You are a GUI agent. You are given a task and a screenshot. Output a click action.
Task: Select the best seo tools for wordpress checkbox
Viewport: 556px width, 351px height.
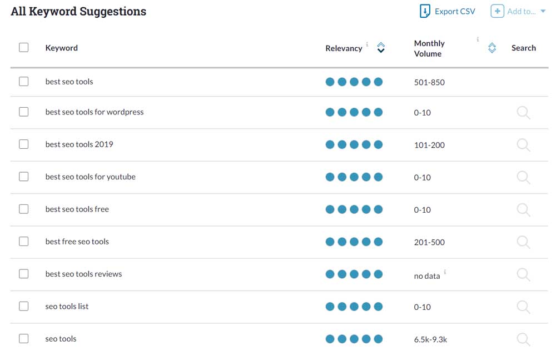[x=24, y=112]
